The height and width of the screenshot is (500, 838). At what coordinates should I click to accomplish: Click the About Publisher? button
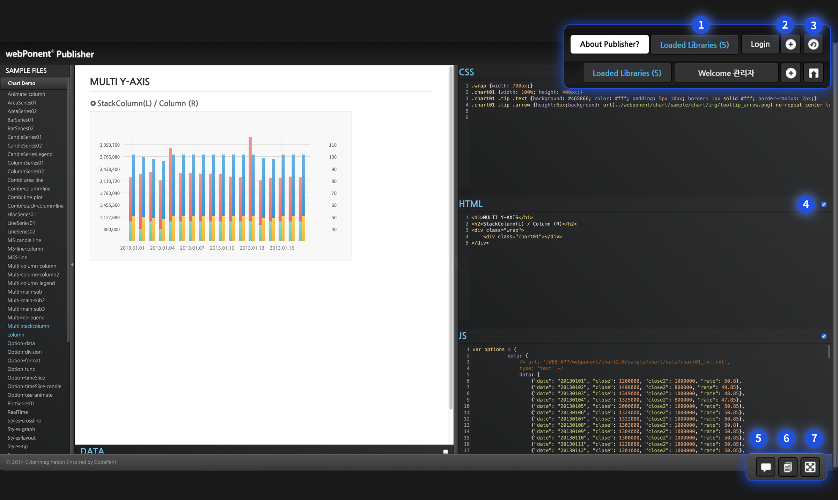click(x=609, y=44)
